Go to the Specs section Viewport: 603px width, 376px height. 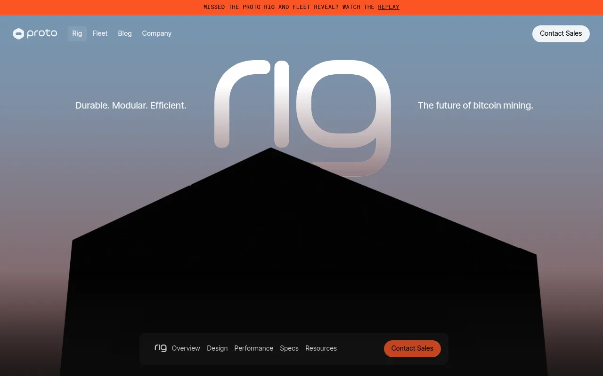click(289, 348)
